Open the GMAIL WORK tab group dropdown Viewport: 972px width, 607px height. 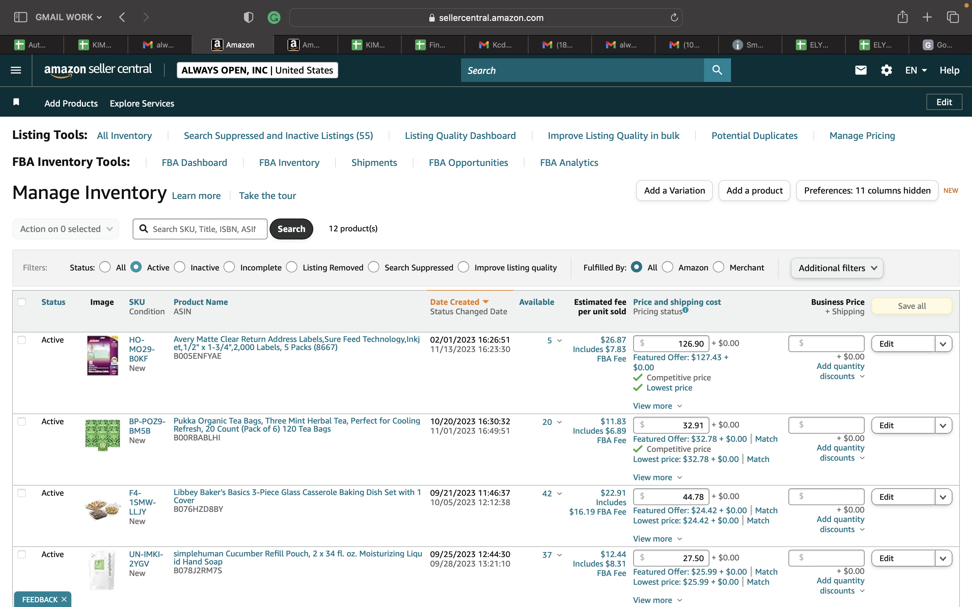[69, 17]
